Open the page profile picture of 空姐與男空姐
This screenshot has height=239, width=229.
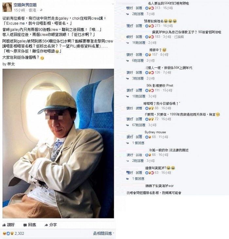tap(7, 7)
